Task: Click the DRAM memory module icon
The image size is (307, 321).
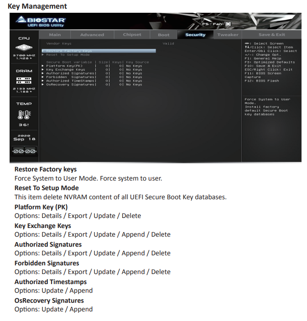Action: (x=24, y=80)
